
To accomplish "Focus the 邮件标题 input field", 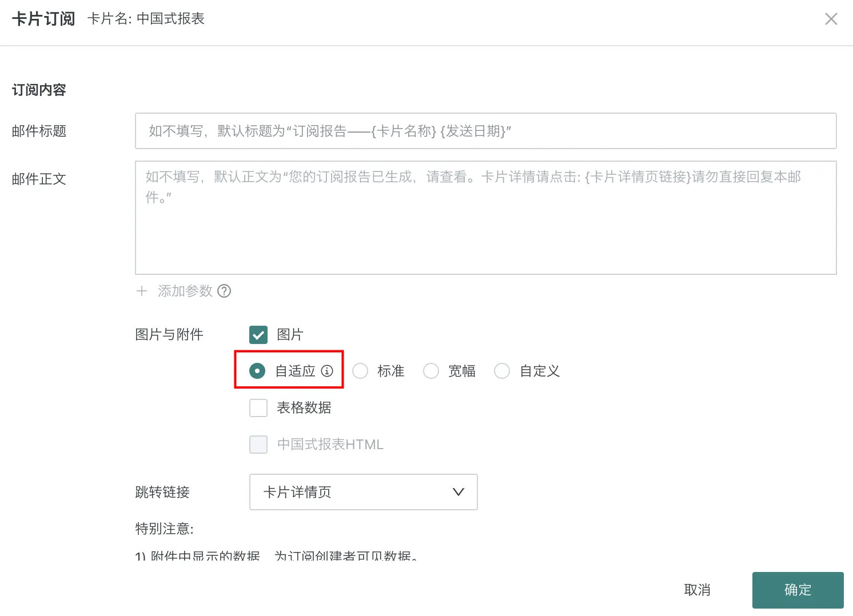I will [485, 131].
